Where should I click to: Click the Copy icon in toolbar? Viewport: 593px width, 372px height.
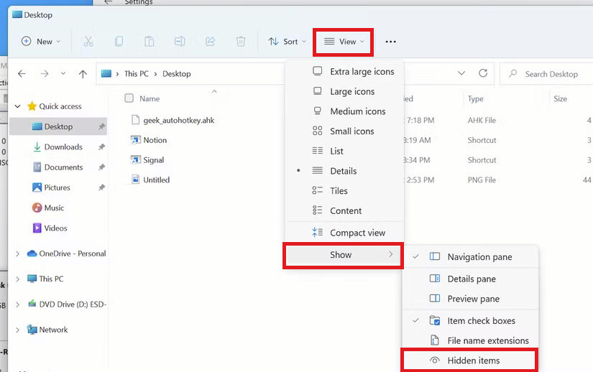[x=119, y=42]
